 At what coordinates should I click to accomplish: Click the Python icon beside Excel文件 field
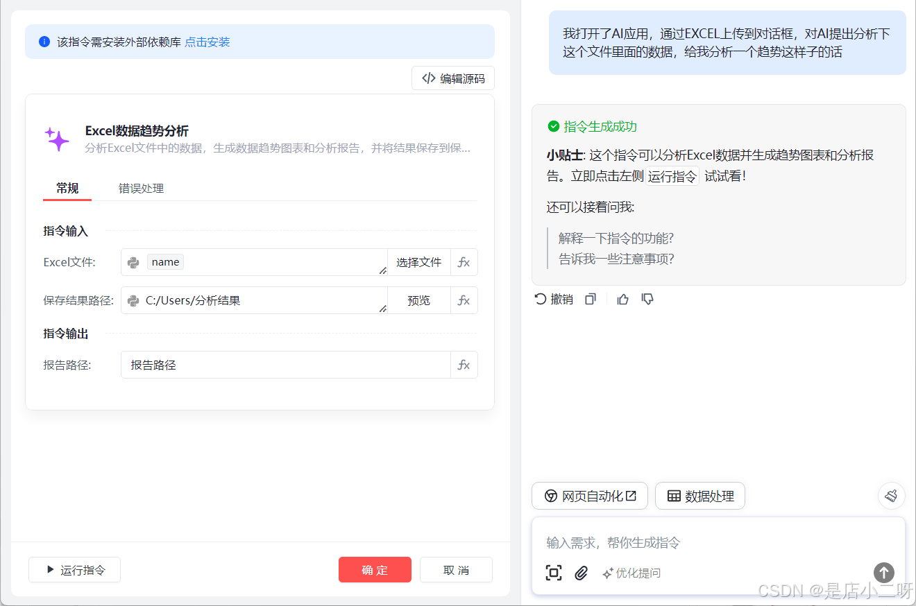[133, 262]
